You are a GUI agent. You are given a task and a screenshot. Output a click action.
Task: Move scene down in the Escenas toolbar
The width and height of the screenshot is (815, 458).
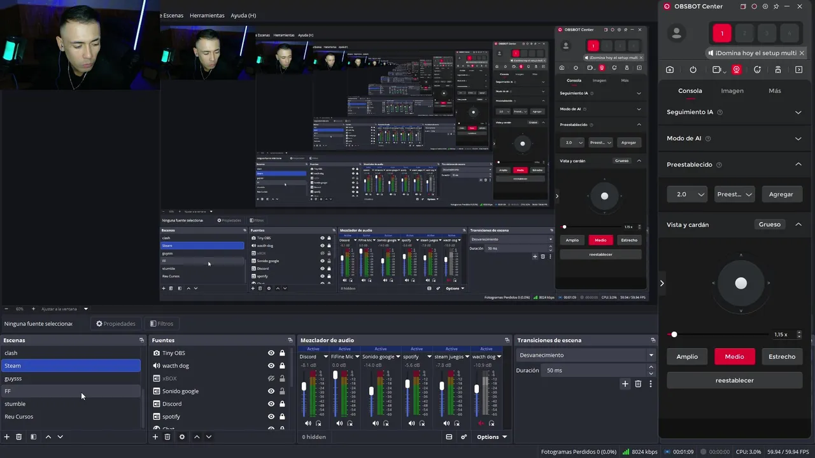[x=60, y=437]
